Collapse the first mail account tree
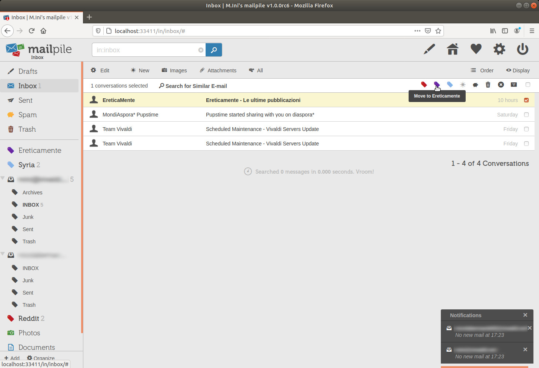 [x=3, y=178]
